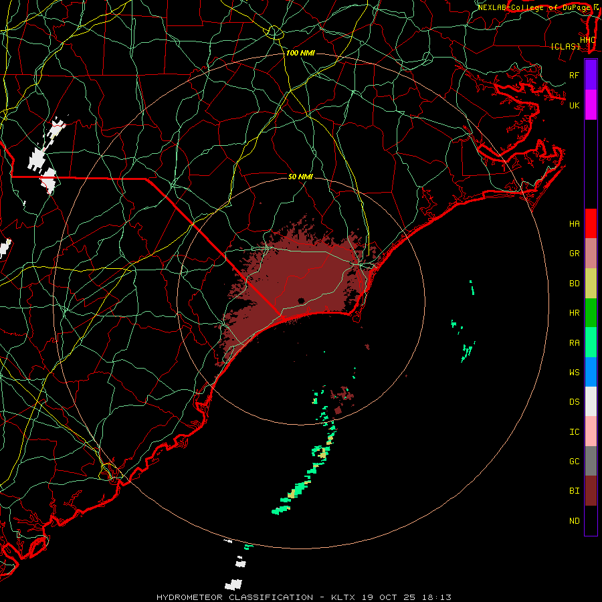Click the BI dark red legend swatch
602x602 pixels.
(591, 491)
